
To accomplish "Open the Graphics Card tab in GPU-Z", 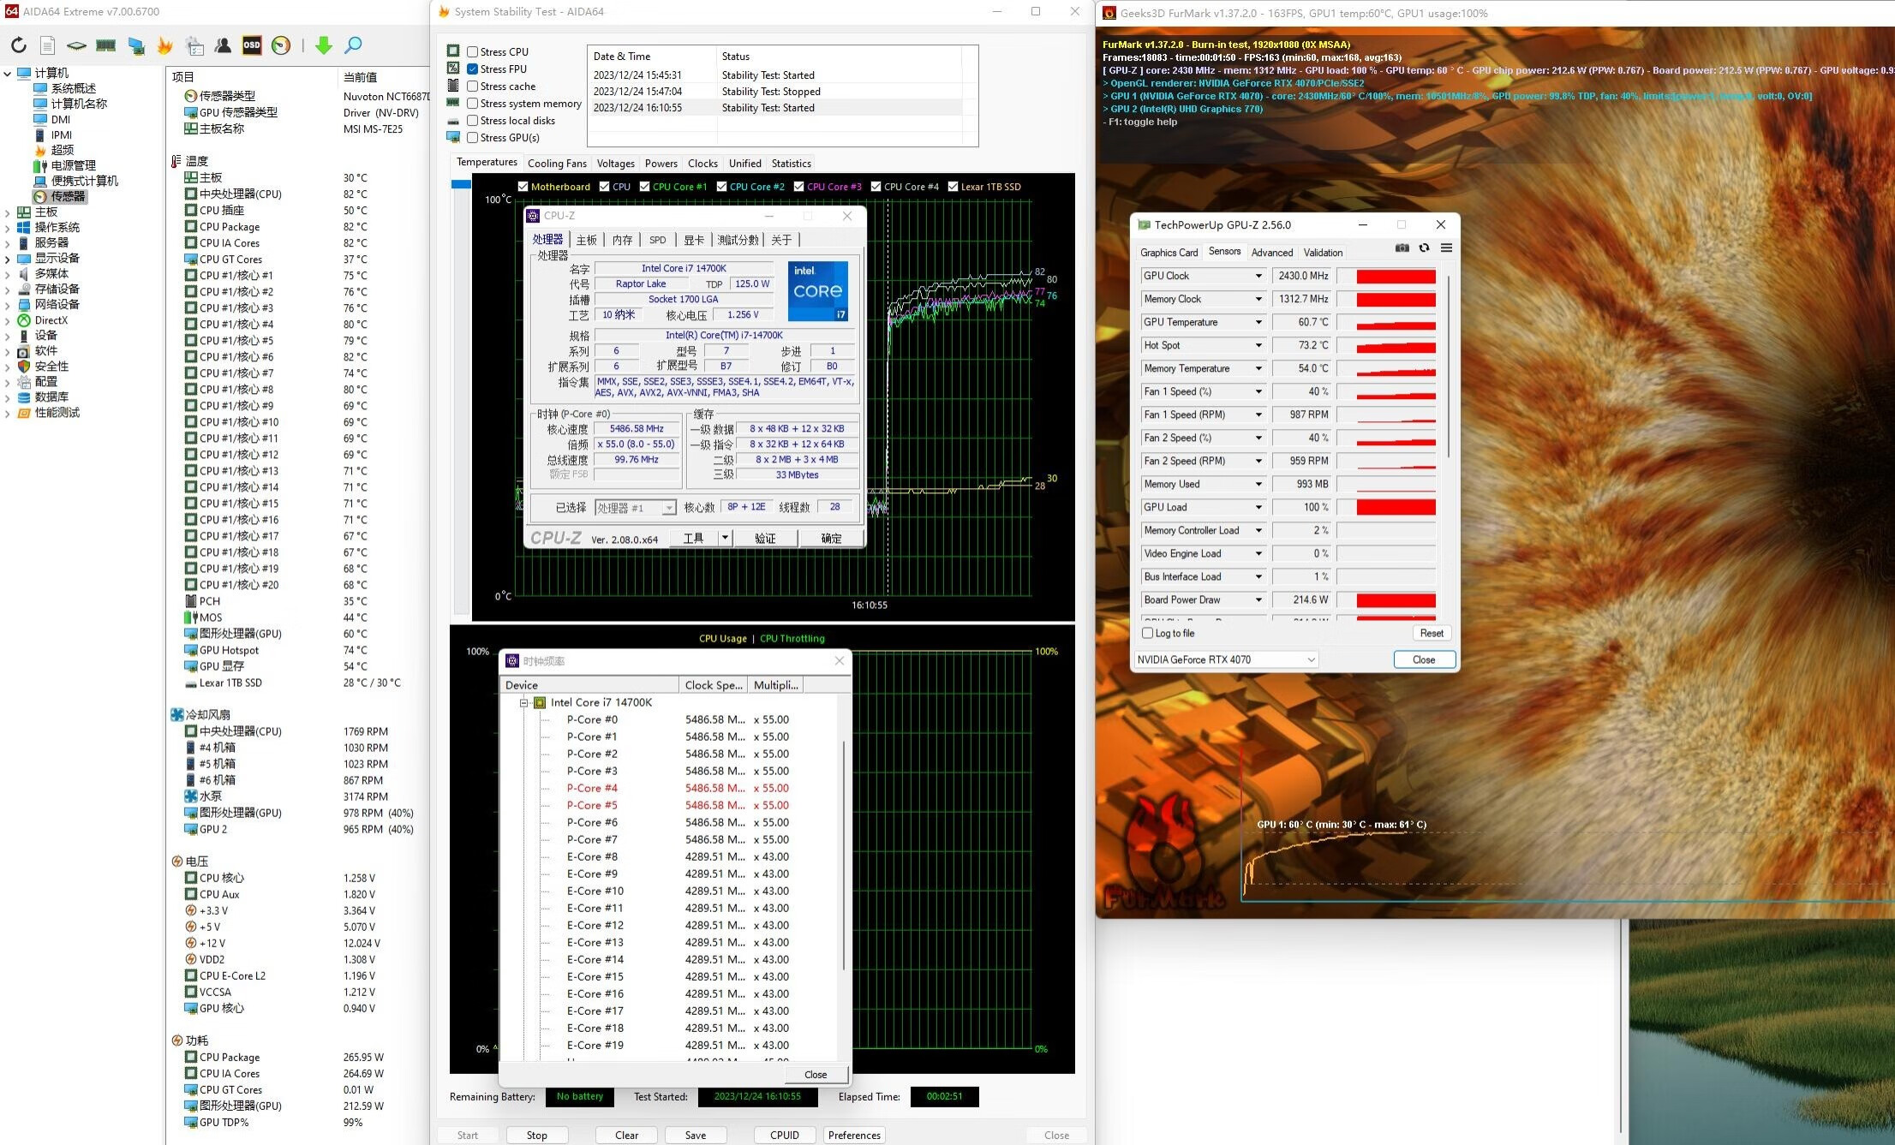I will tap(1169, 252).
